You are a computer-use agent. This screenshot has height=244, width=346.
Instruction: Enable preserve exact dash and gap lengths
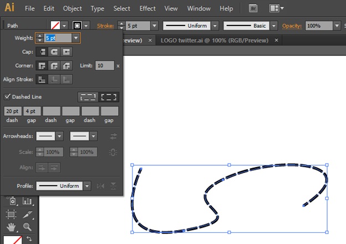click(88, 96)
